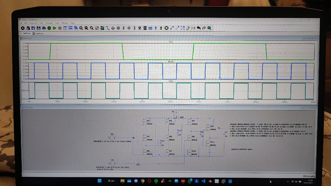The height and width of the screenshot is (186, 331).
Task: Select the Draw Wire tool
Action: click(x=108, y=28)
